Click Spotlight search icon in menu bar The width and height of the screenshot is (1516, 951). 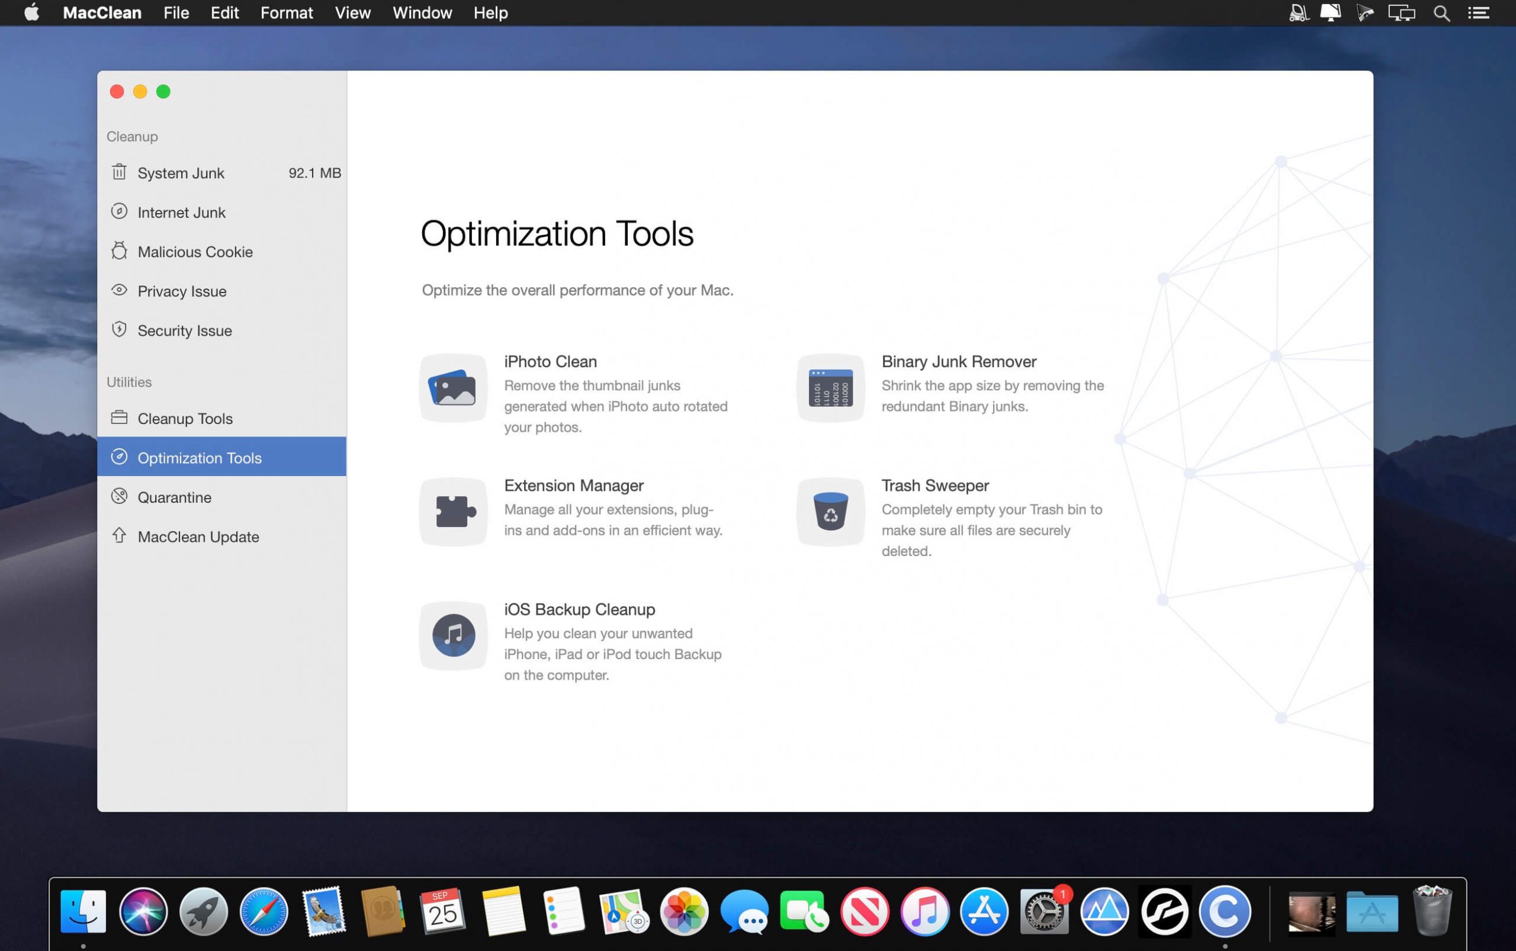point(1441,13)
